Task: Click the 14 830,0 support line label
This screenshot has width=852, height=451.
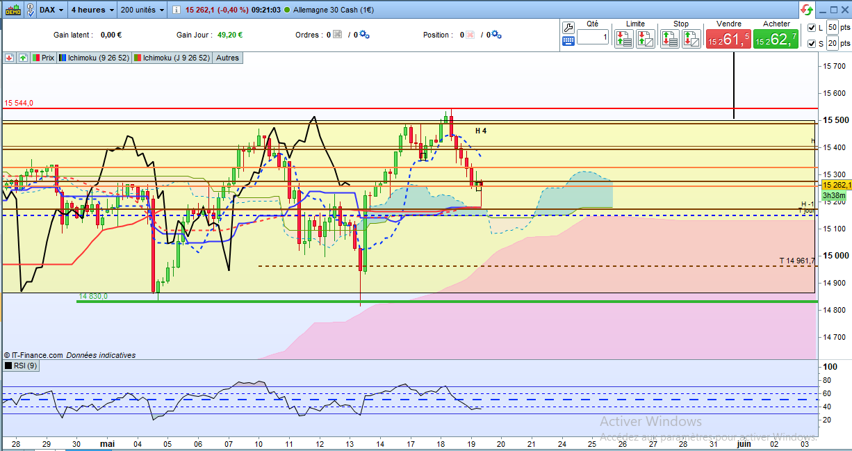Action: tap(93, 296)
